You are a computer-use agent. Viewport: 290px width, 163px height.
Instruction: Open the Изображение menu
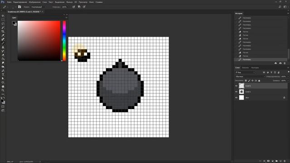click(34, 2)
